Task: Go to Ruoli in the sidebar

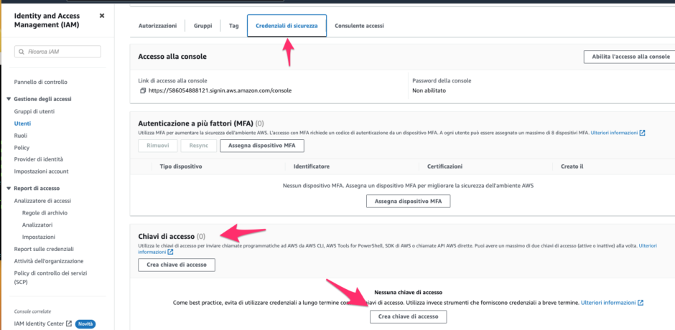Action: (21, 136)
